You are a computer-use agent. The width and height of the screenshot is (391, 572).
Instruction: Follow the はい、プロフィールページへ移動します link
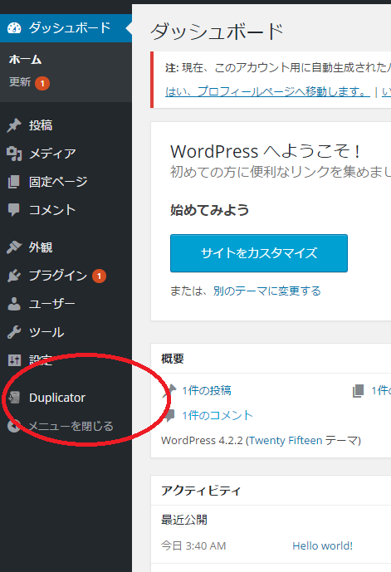[267, 91]
